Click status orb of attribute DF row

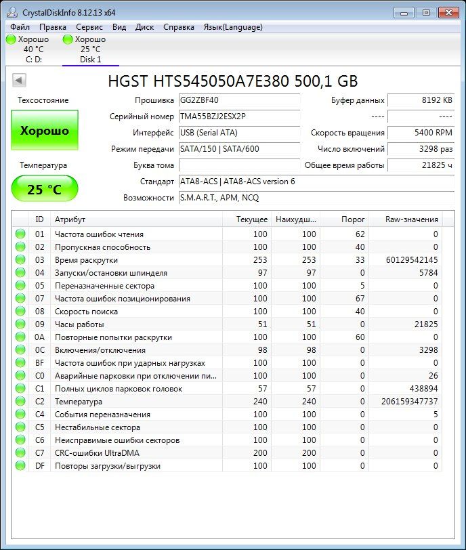[x=20, y=465]
